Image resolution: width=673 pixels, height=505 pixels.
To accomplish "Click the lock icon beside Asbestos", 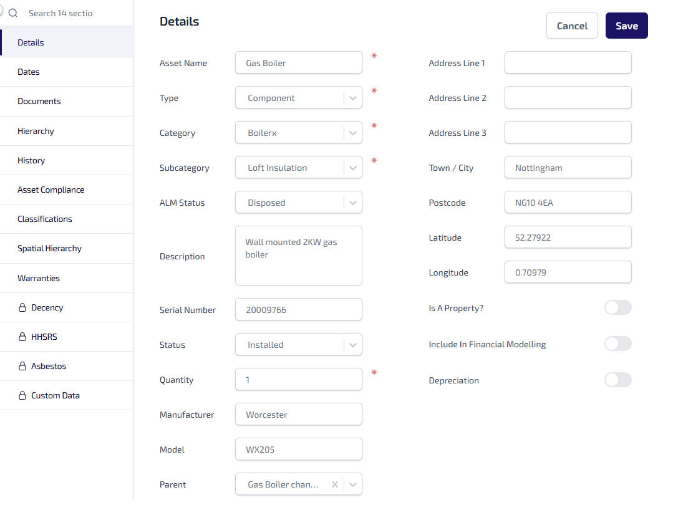I will pos(22,367).
